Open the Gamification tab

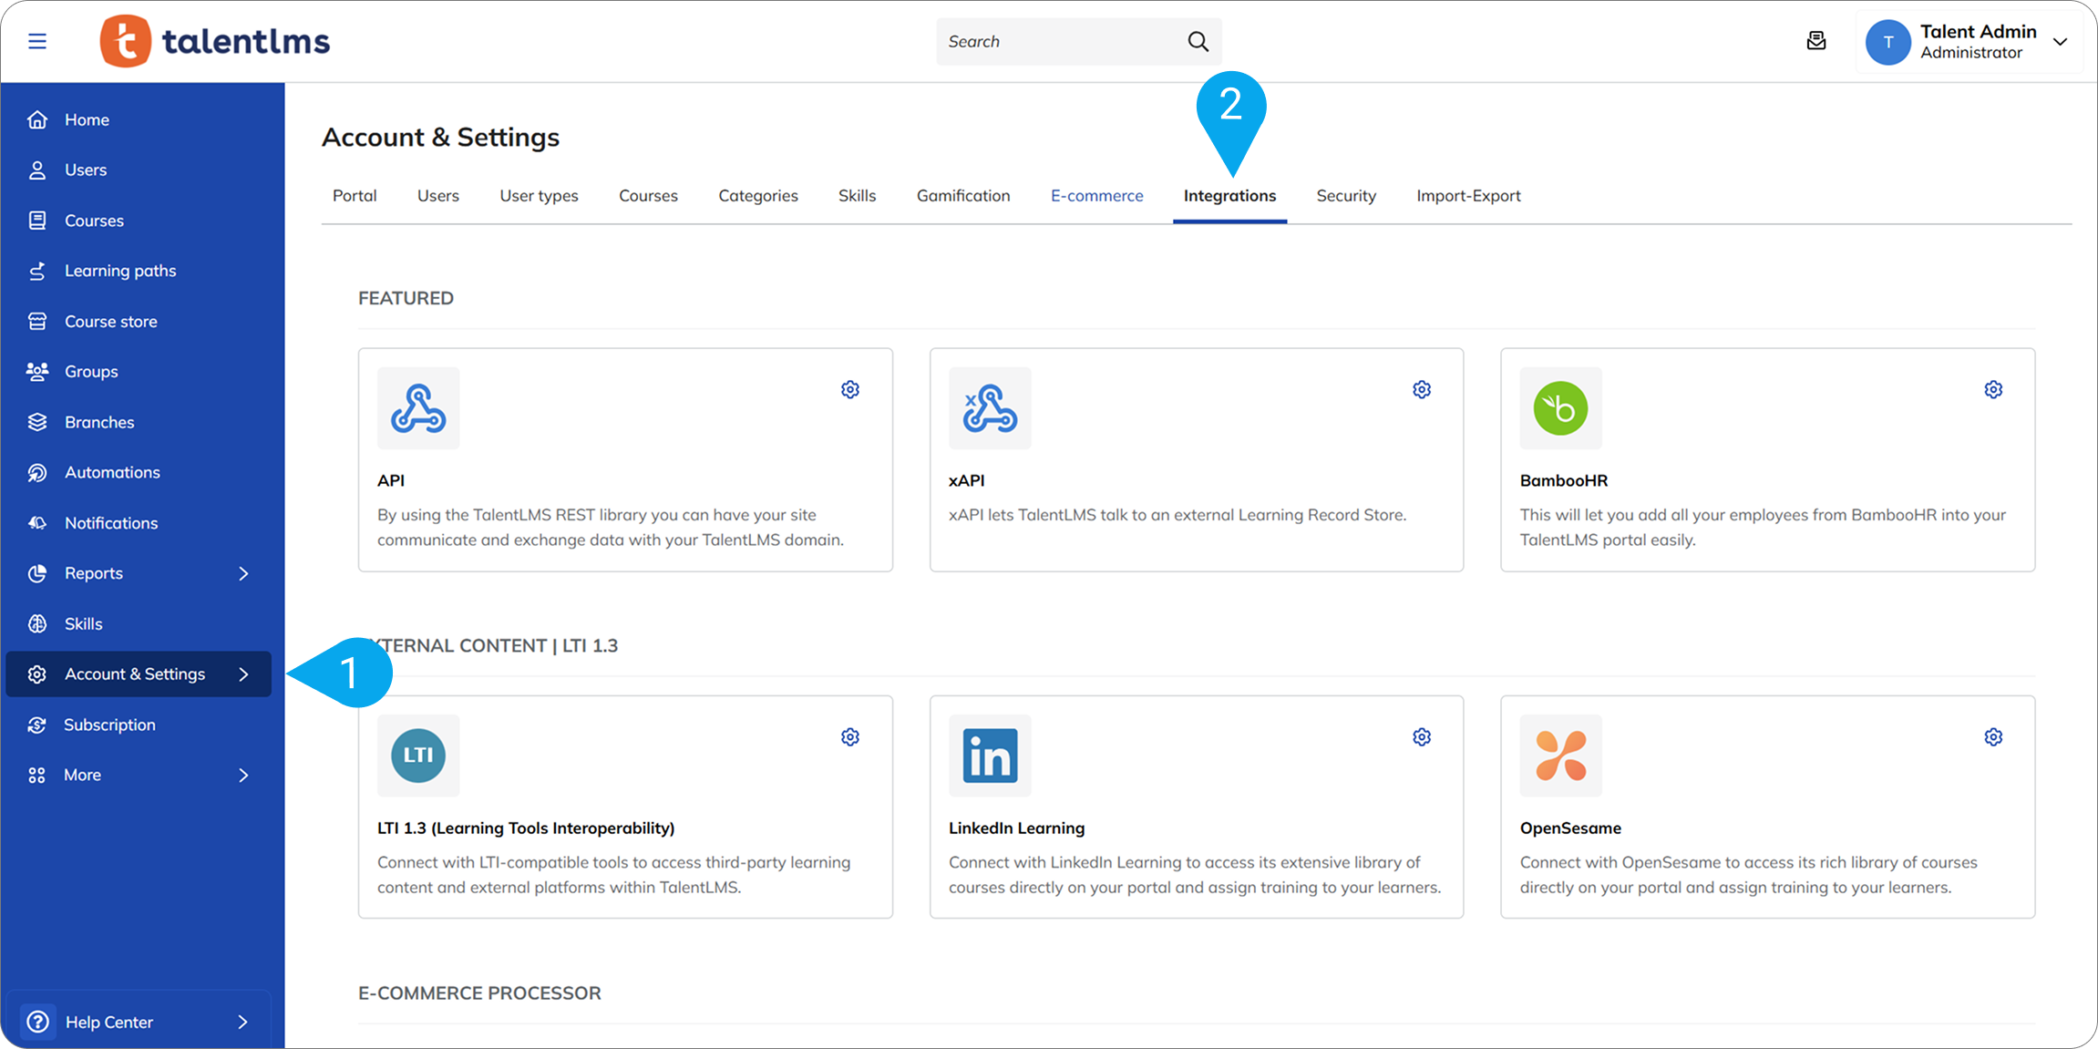(962, 195)
